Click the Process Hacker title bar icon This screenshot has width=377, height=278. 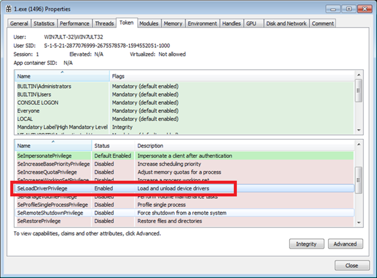(x=8, y=9)
